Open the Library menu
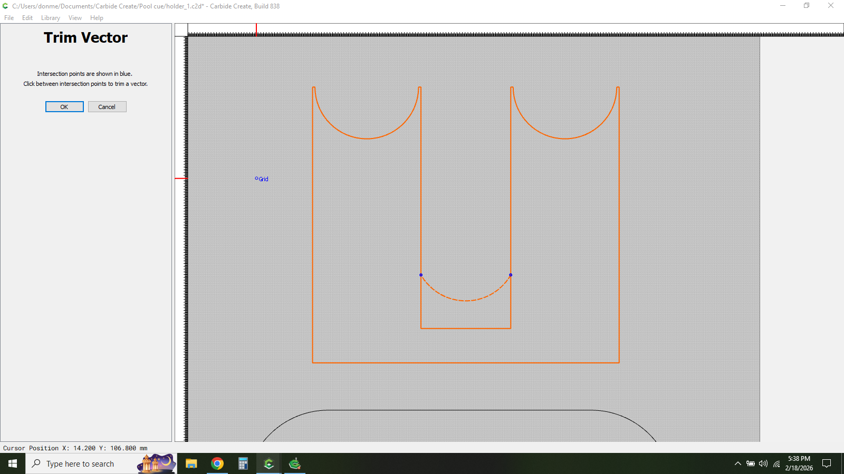This screenshot has height=474, width=844. (x=51, y=18)
